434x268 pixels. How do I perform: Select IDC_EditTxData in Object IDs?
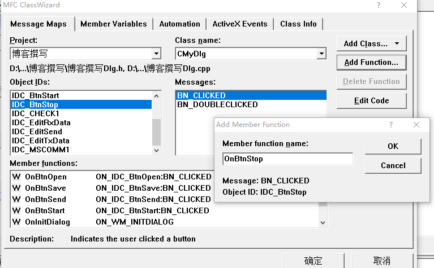coord(81,140)
